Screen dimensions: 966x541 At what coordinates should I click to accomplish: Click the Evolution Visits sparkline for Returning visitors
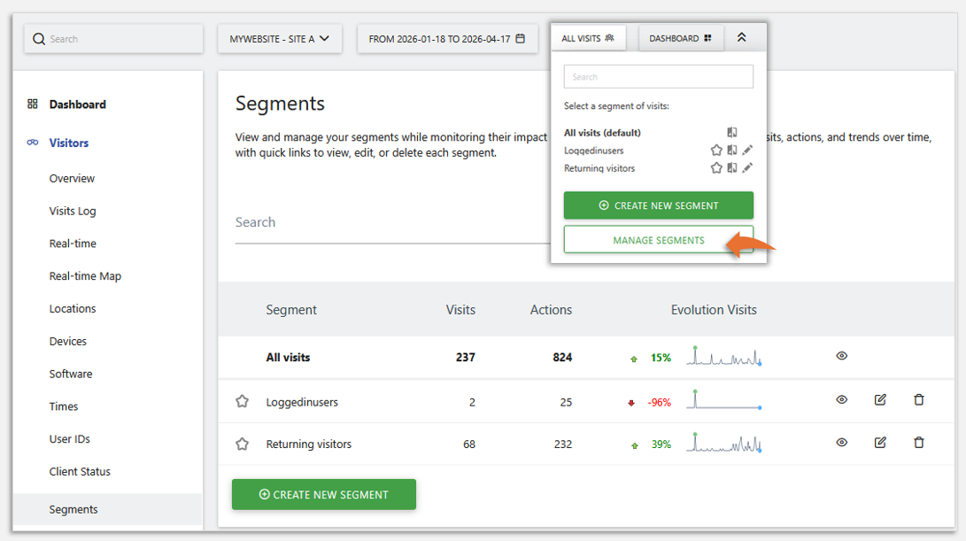(x=723, y=442)
